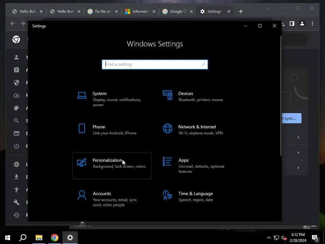Open File Explorer from taskbar

[x=39, y=238]
